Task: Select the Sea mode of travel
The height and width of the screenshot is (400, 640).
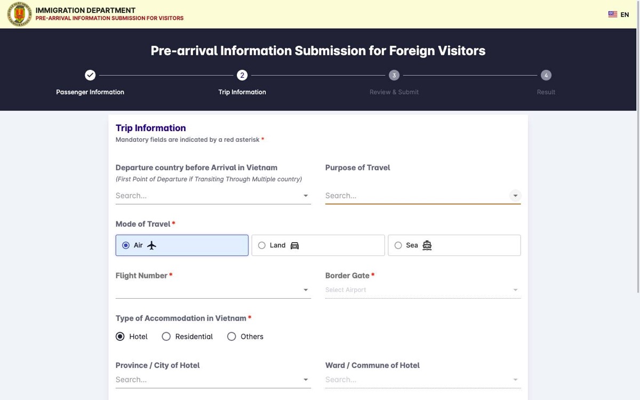Action: 454,245
